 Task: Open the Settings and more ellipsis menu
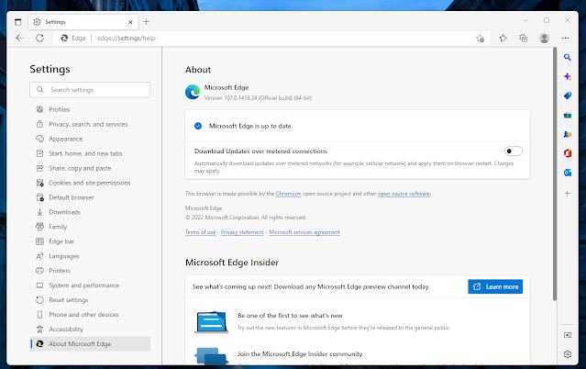tap(565, 38)
